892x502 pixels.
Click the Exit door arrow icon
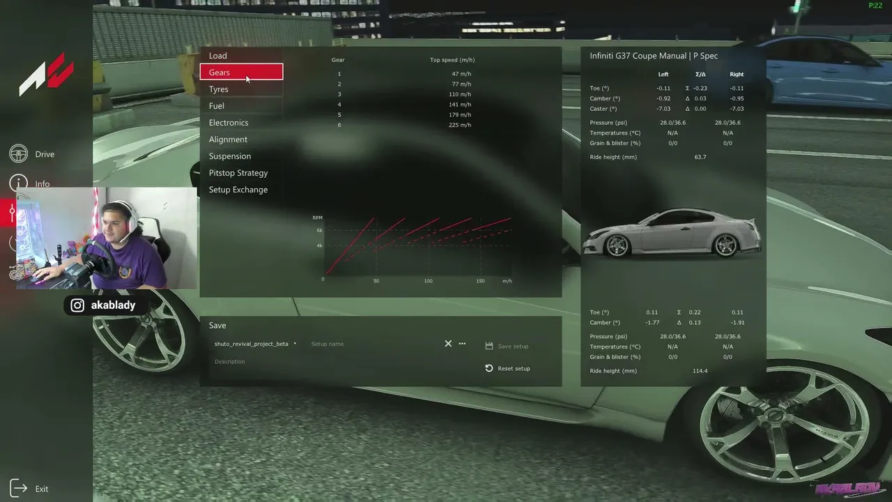point(19,489)
